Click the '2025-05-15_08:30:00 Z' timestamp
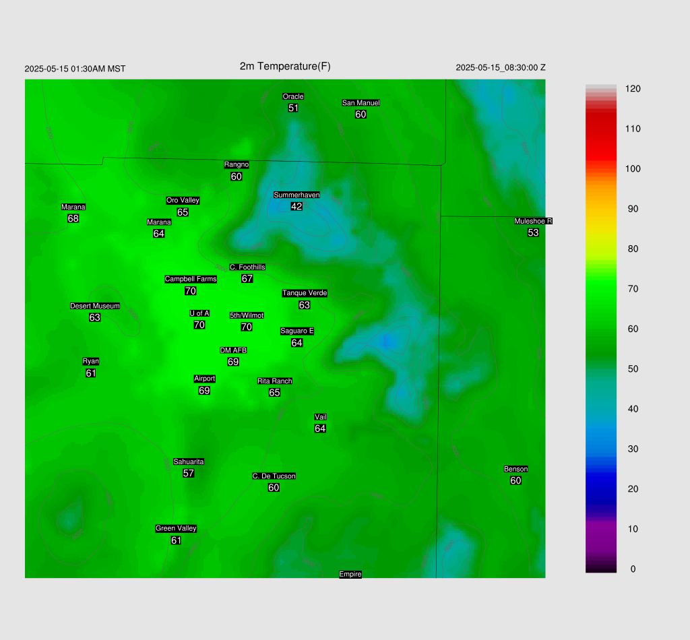Screen dimensions: 690x640 (x=501, y=68)
